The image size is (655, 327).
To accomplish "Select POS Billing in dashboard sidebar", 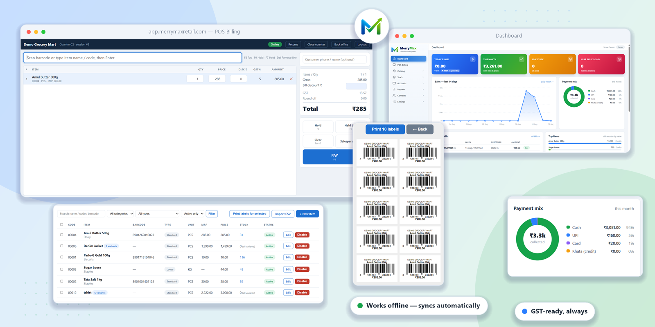I will coord(409,65).
